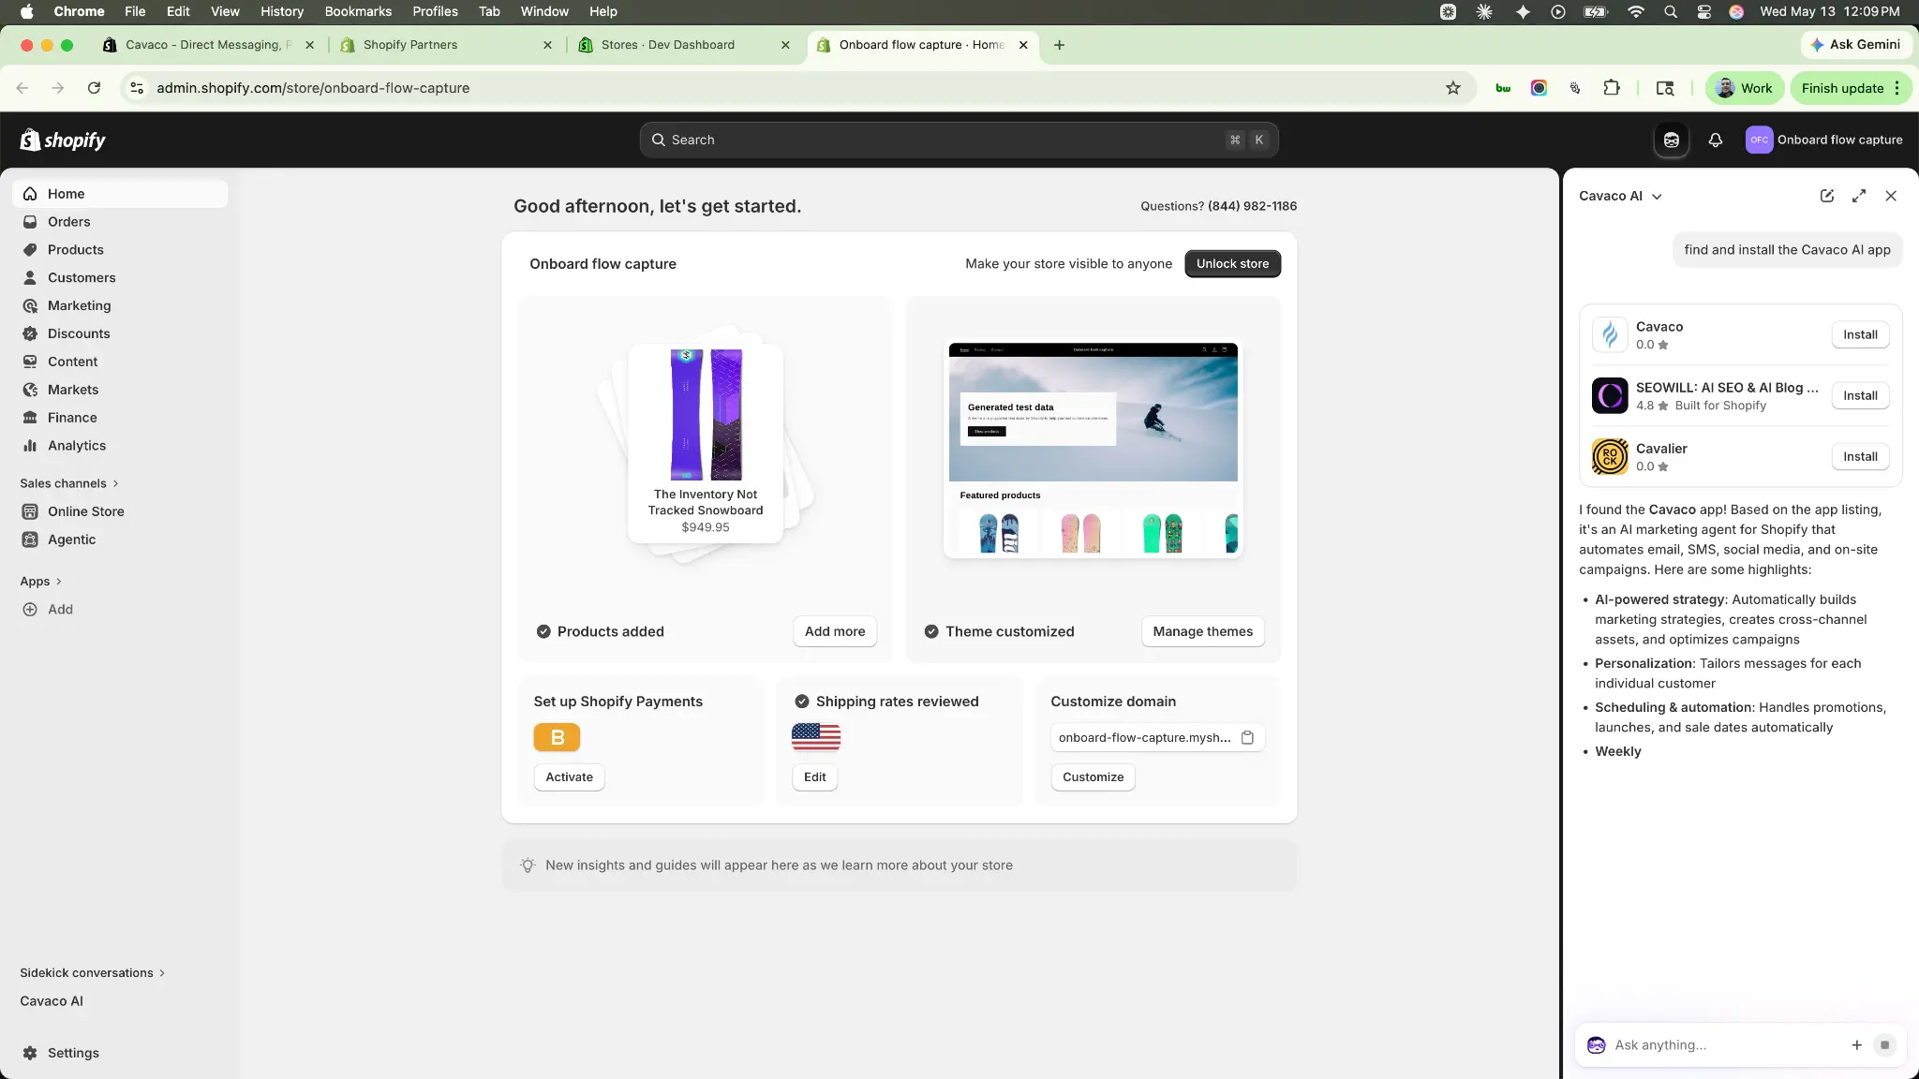The height and width of the screenshot is (1079, 1919).
Task: Open Content in the sidebar
Action: [x=120, y=362]
